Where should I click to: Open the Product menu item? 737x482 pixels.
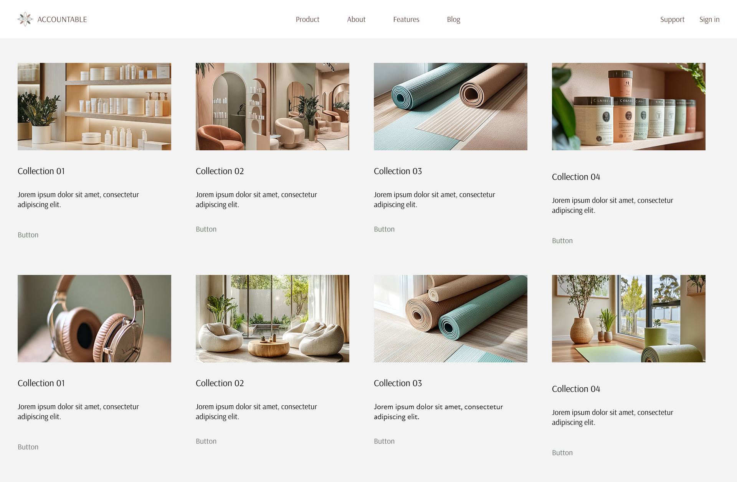(307, 20)
